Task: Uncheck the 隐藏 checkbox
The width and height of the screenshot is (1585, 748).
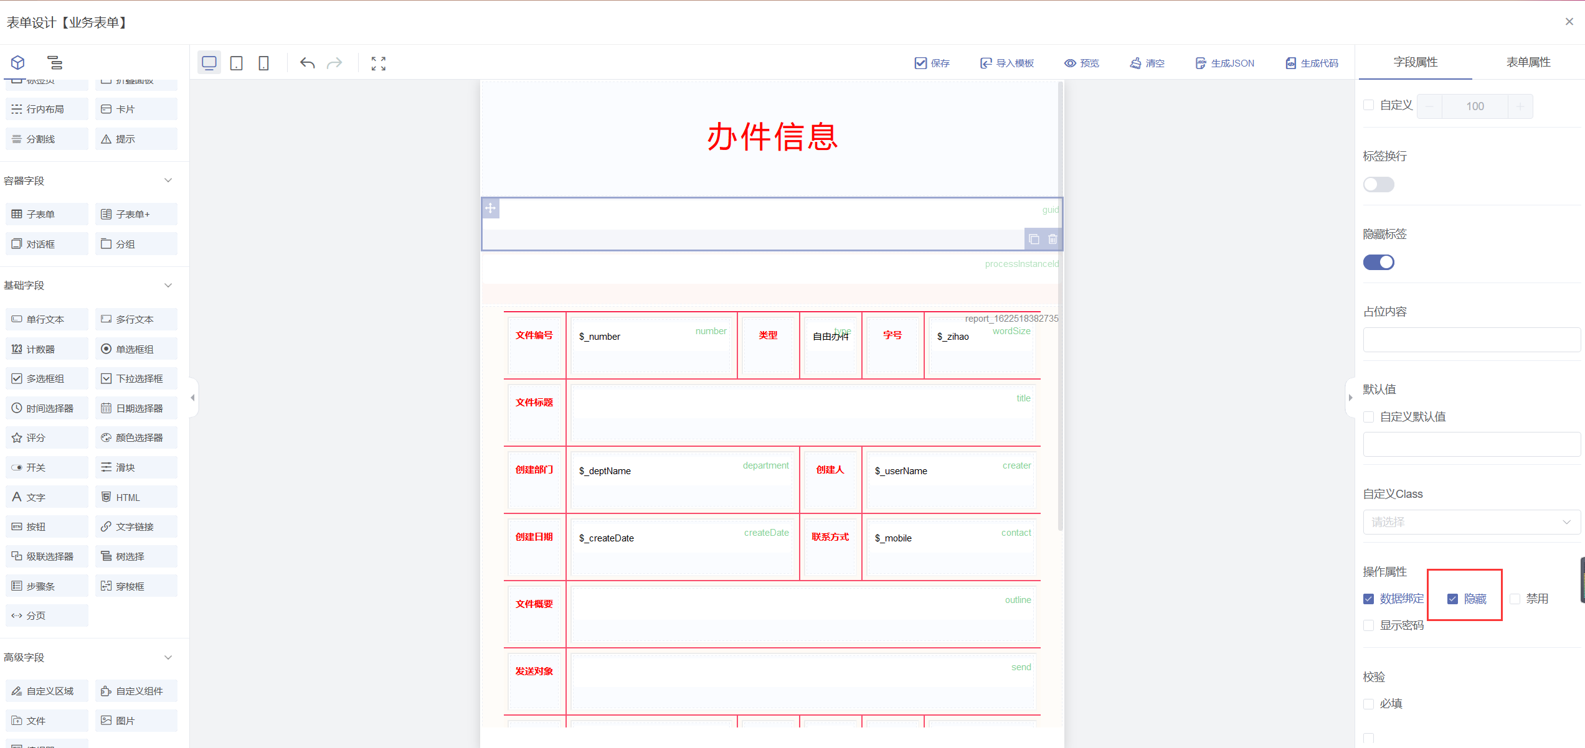Action: tap(1452, 599)
